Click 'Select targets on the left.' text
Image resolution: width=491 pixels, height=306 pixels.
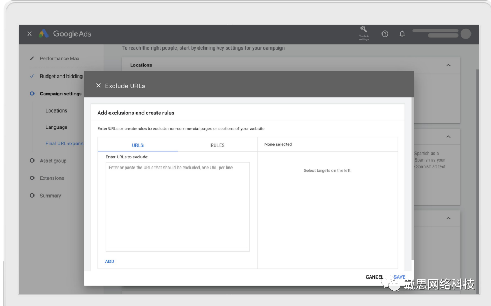tap(328, 170)
